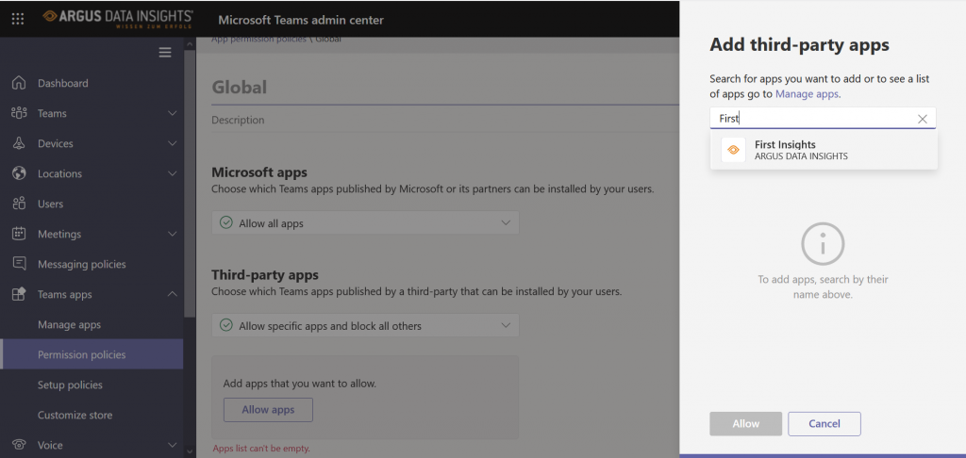Open the app launcher waffle icon
966x458 pixels.
(18, 19)
